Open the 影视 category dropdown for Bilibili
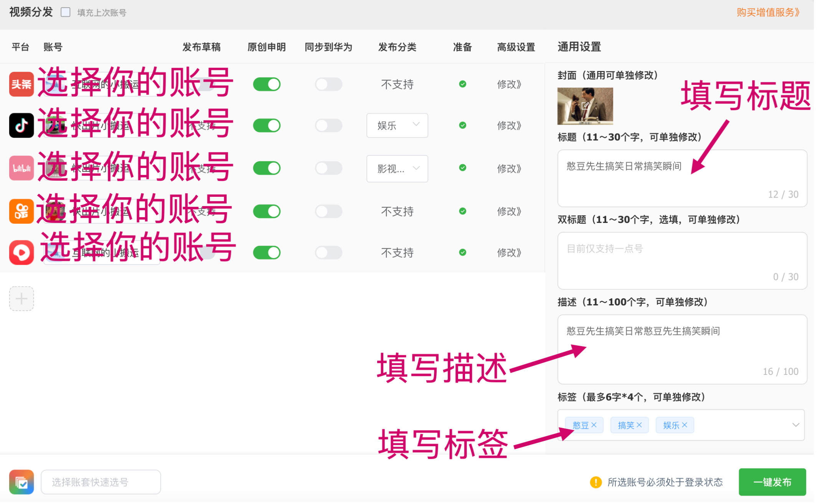Screen dimensions: 818x503 397,168
